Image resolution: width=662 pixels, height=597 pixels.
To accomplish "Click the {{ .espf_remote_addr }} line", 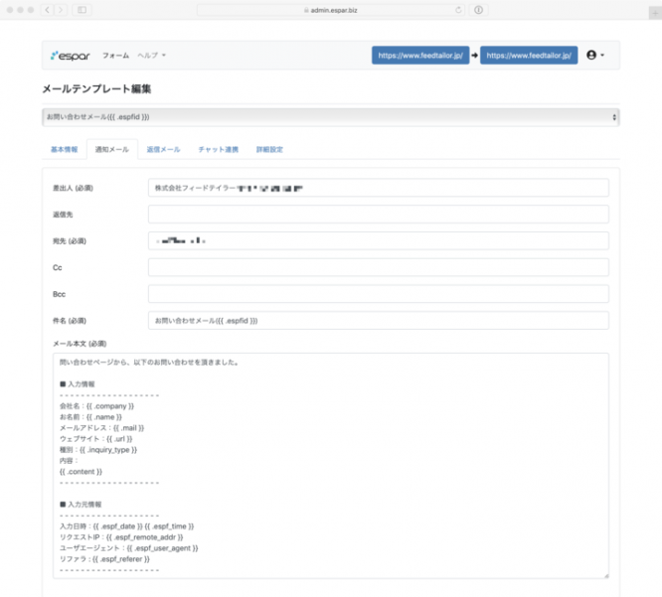I will click(121, 537).
